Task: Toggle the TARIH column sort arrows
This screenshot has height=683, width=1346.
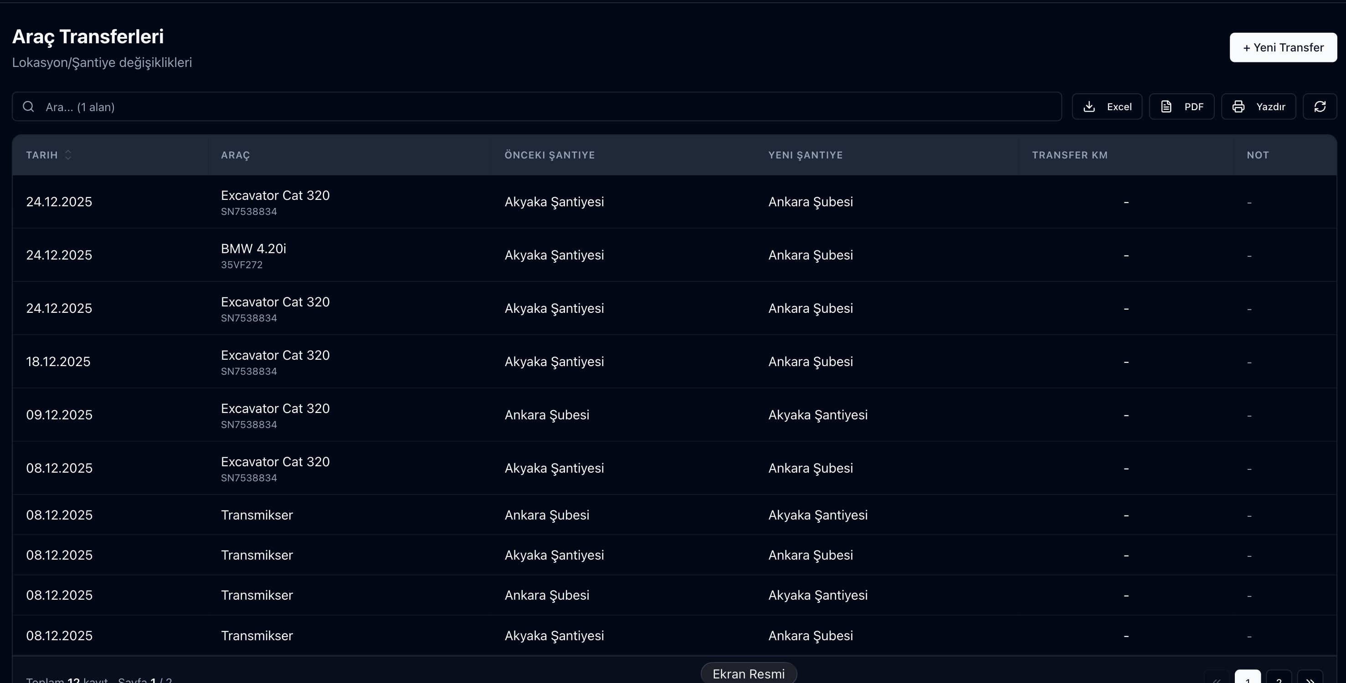Action: coord(68,155)
